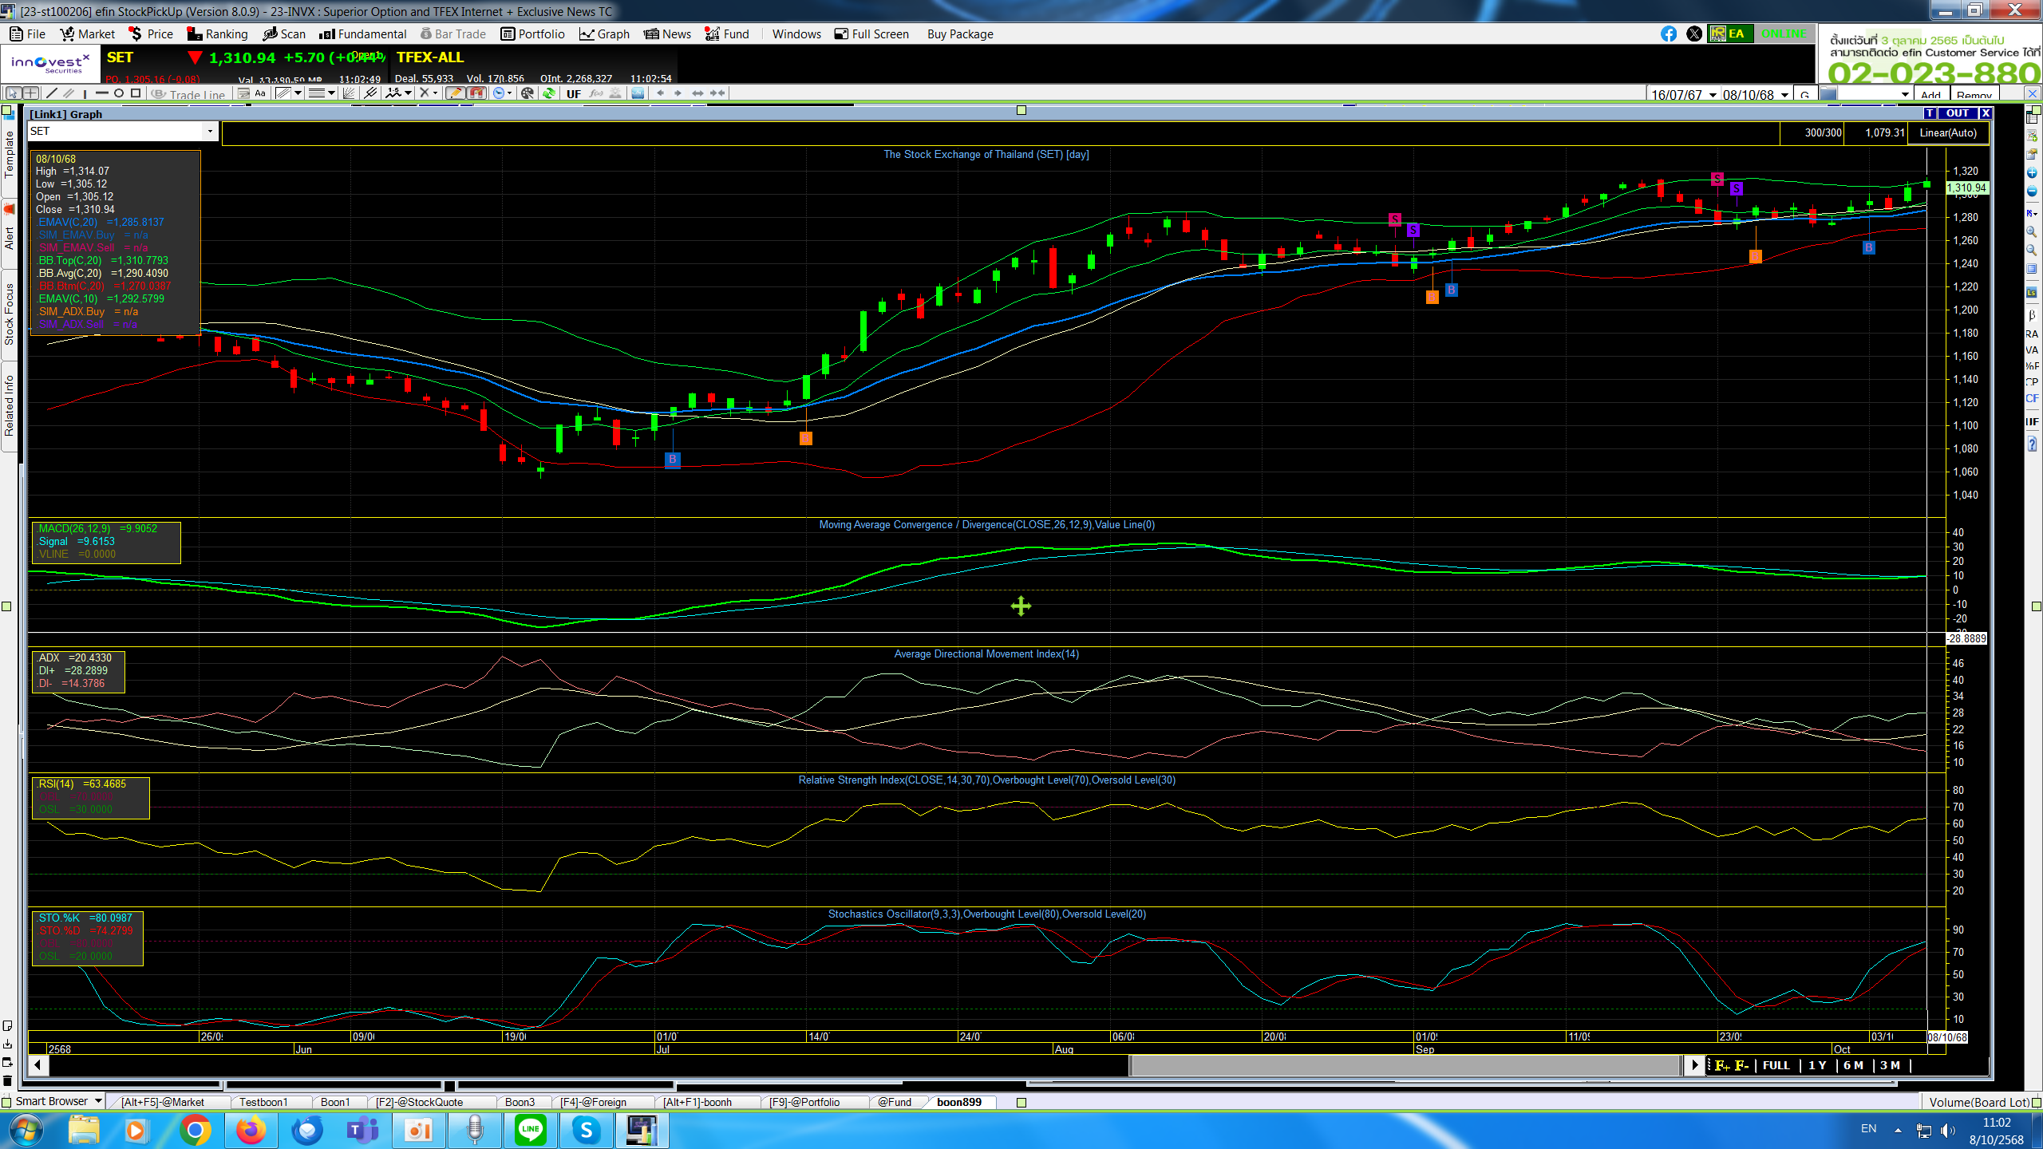This screenshot has width=2043, height=1149.
Task: Click the UF toolbar icon
Action: click(x=574, y=93)
